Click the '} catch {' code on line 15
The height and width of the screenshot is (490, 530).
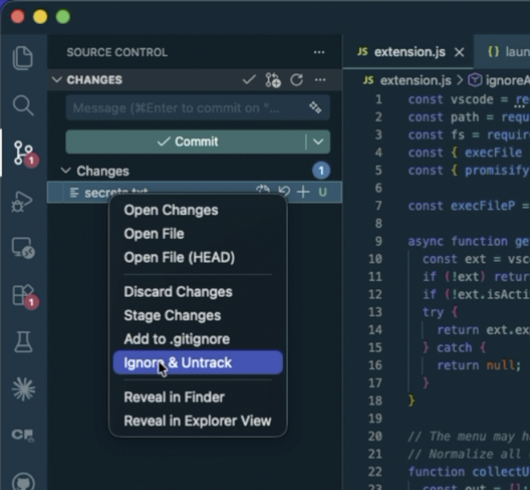point(454,348)
